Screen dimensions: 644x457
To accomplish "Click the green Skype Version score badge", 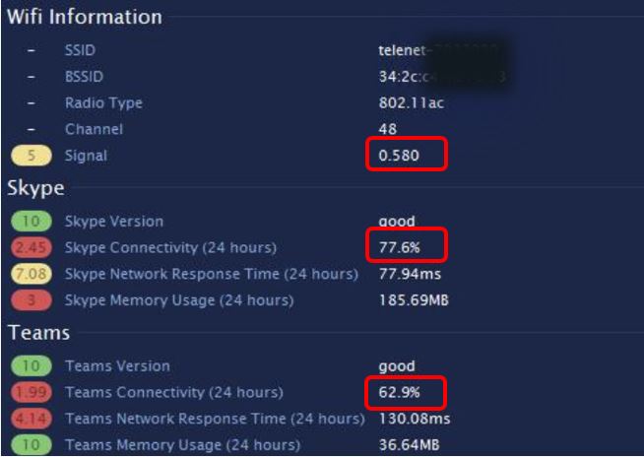I will [30, 222].
